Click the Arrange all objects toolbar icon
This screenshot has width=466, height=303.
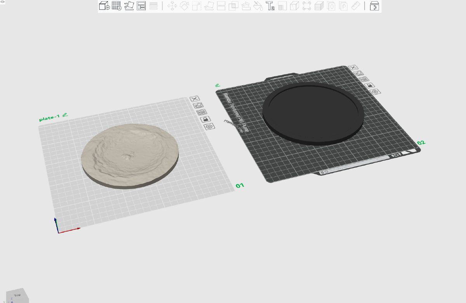click(141, 6)
